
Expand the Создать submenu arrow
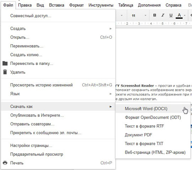coord(111,29)
